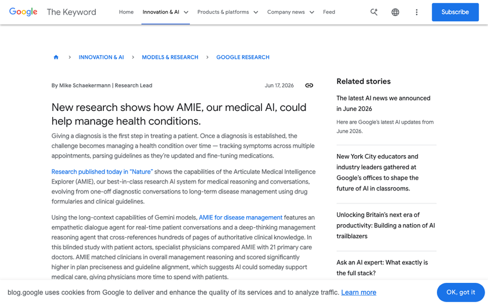
Task: Open 'Ask an AI expert' related story
Action: [382, 268]
